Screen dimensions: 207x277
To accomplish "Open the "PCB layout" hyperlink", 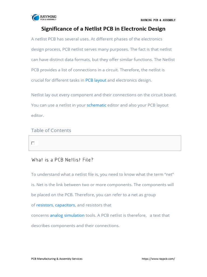I will pyautogui.click(x=96, y=80).
